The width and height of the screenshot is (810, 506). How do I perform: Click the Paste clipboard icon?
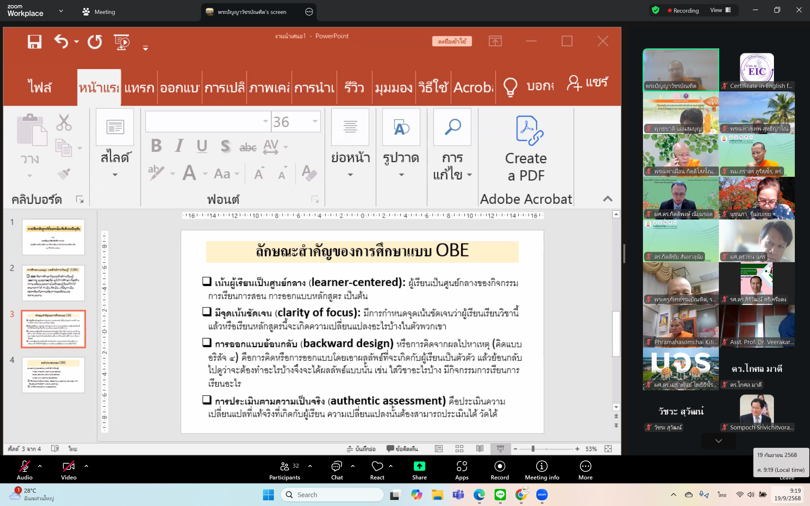coord(32,130)
